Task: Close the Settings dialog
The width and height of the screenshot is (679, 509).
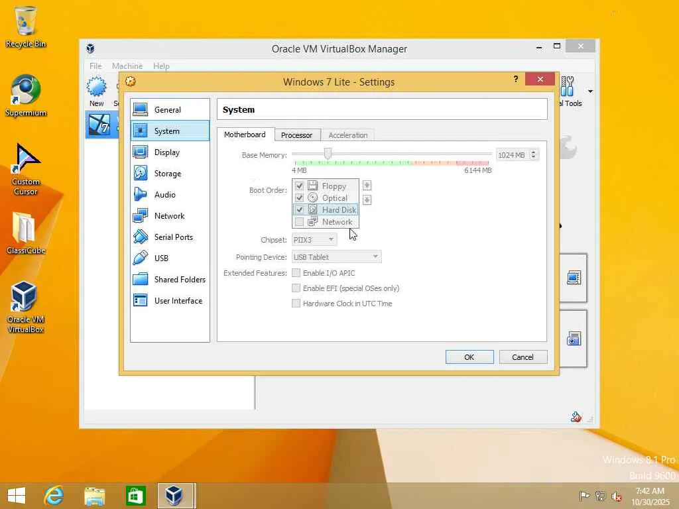Action: coord(540,79)
